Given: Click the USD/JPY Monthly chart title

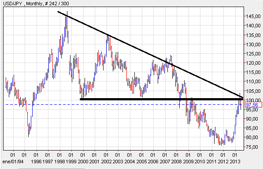Looking at the screenshot, I should [x=36, y=4].
